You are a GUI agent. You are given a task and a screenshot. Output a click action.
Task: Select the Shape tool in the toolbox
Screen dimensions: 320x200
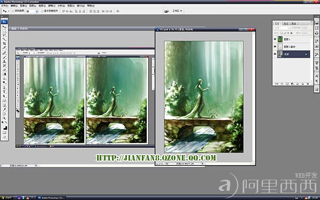pos(4,100)
